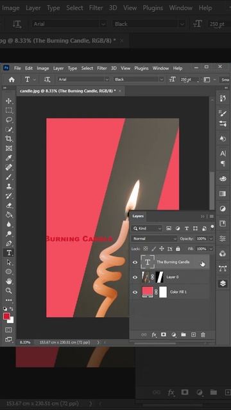Create new fill or adjustment layer

tap(173, 334)
